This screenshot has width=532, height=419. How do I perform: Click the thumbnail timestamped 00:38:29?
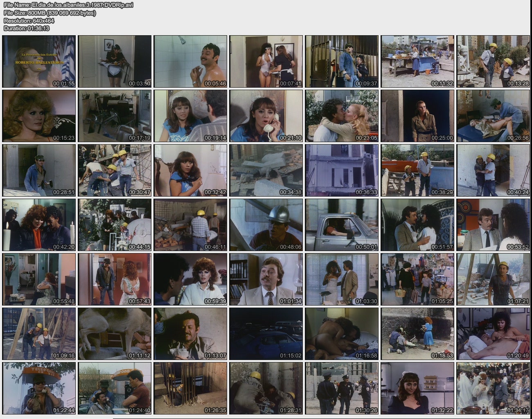[x=417, y=170]
